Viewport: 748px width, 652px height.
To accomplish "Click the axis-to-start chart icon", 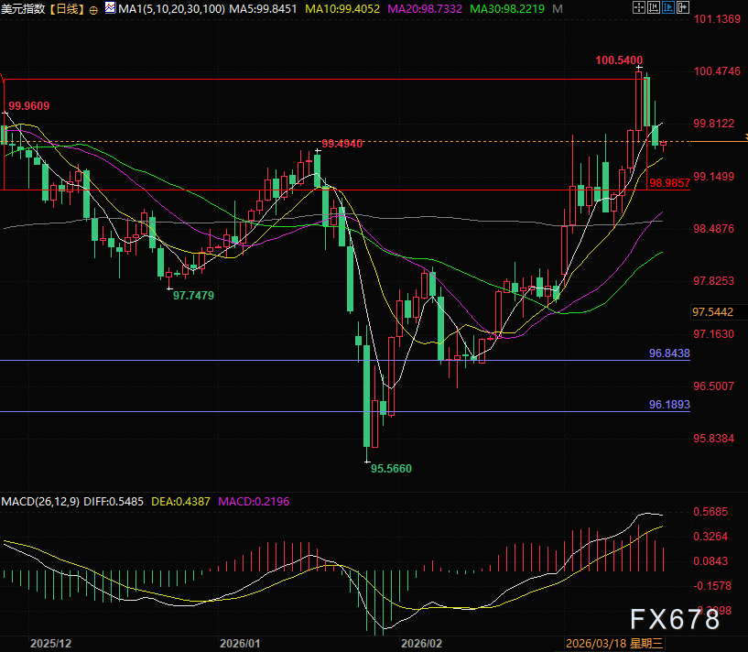I will click(654, 7).
